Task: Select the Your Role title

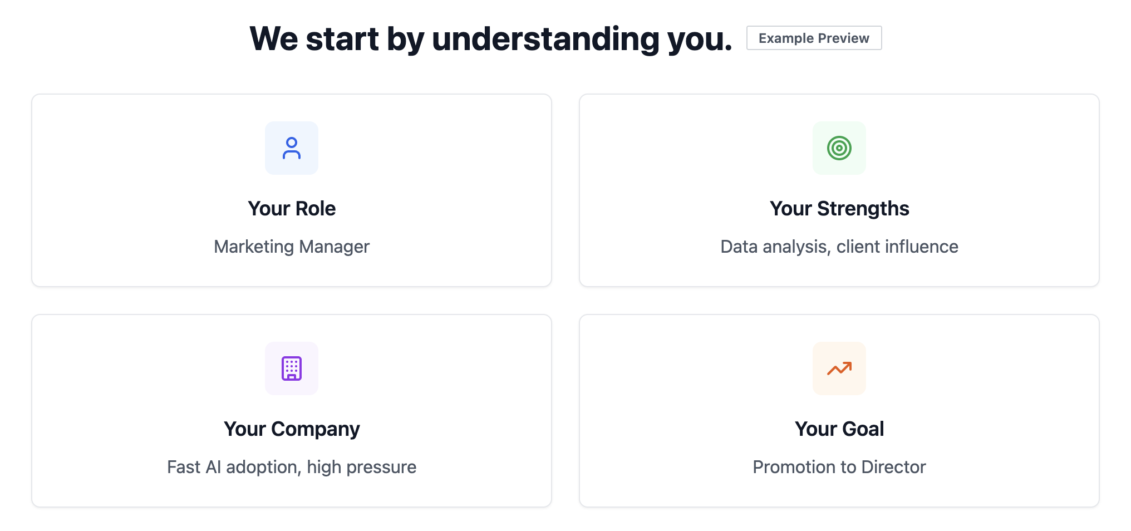Action: (292, 209)
